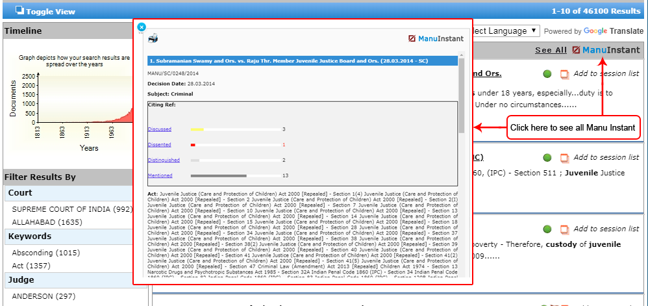Expand the Judge filter section
The image size is (648, 306).
click(x=21, y=281)
